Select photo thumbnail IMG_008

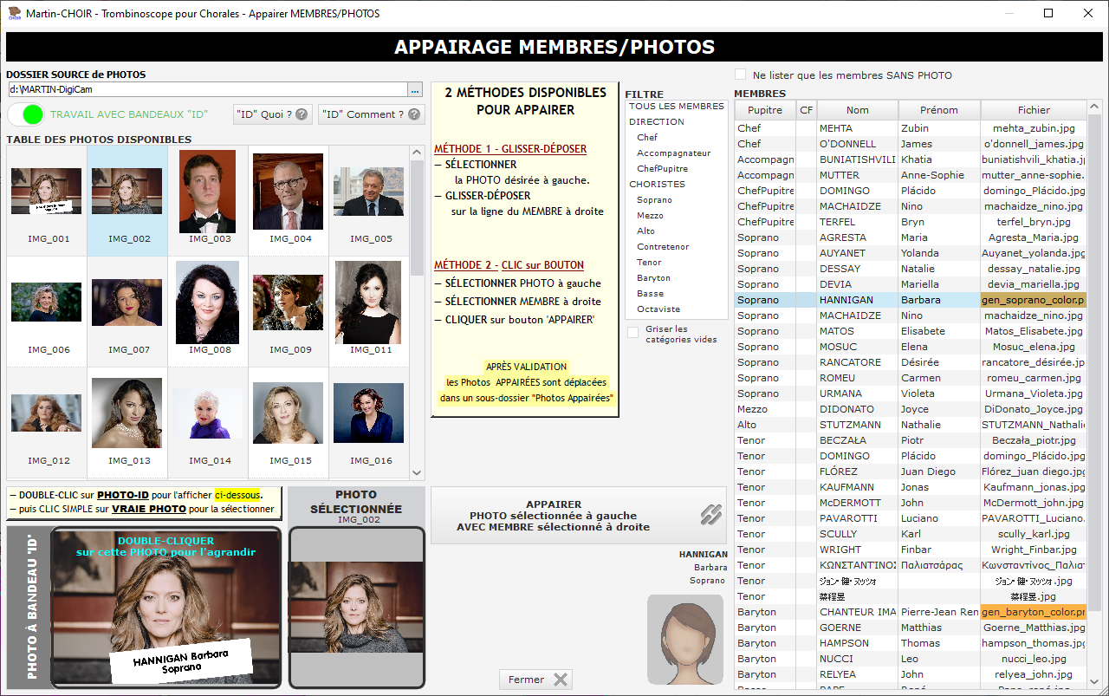[x=208, y=303]
